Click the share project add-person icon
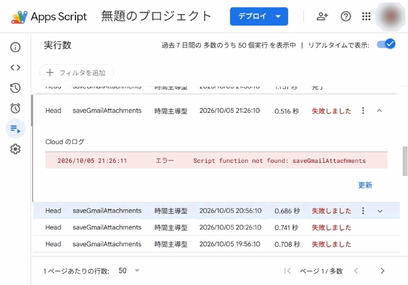Image resolution: width=408 pixels, height=285 pixels. (322, 16)
